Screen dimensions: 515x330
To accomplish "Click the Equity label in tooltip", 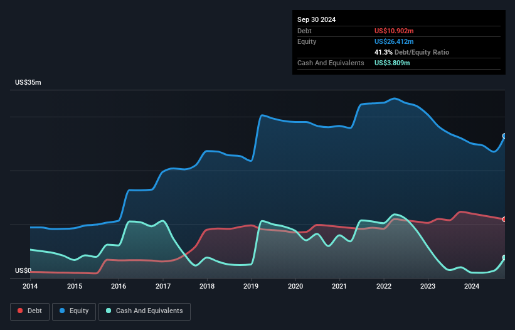I will click(x=307, y=41).
